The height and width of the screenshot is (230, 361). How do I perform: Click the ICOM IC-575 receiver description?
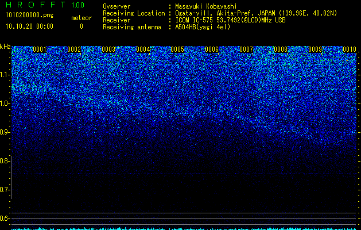point(231,20)
